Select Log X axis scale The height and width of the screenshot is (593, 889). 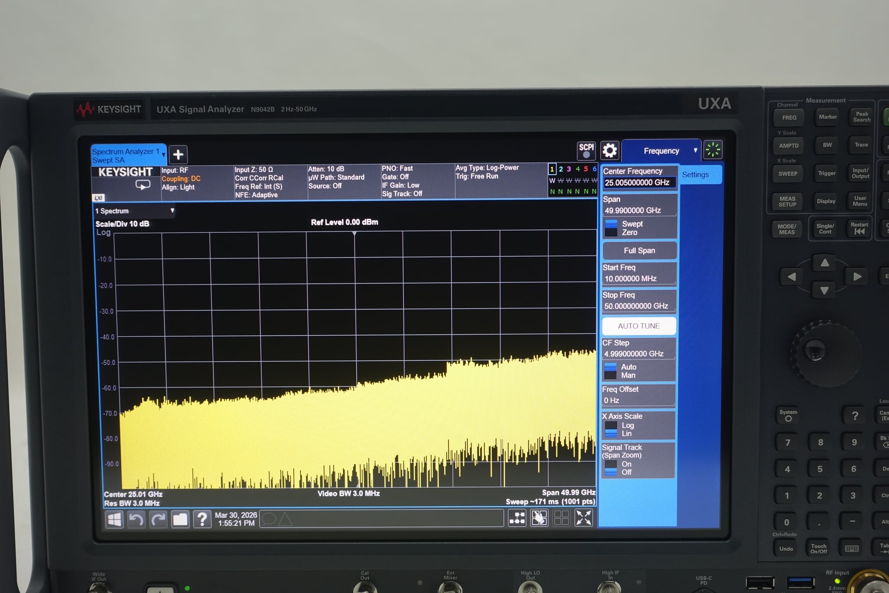pos(628,425)
